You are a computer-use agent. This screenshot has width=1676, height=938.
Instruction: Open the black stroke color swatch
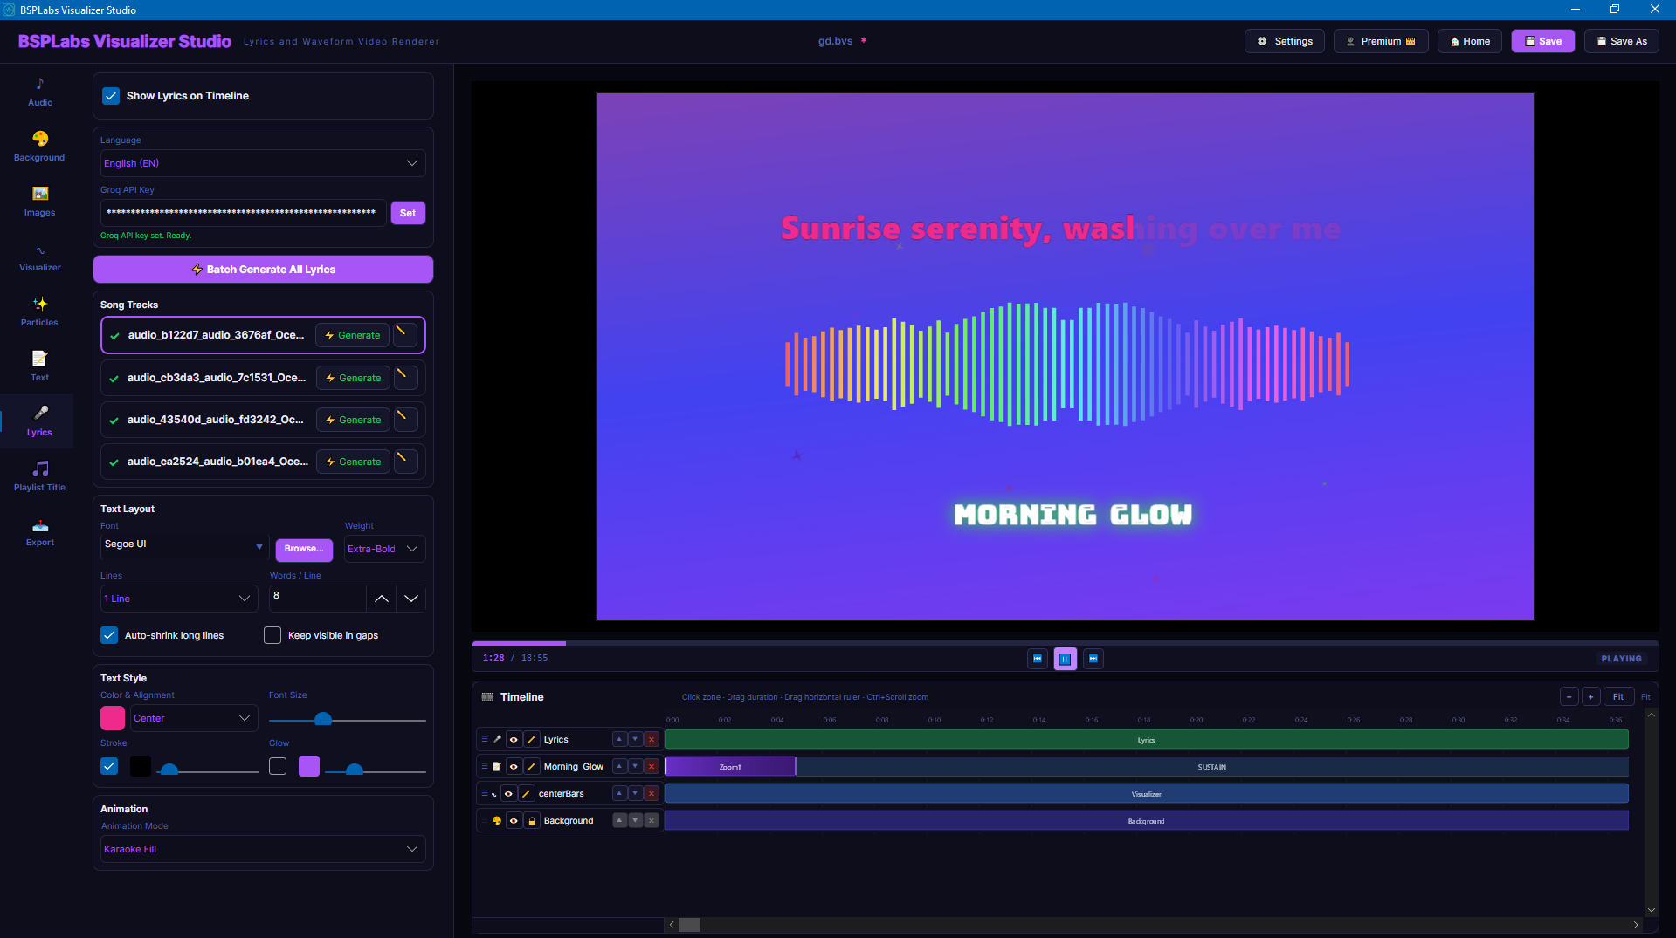(141, 766)
